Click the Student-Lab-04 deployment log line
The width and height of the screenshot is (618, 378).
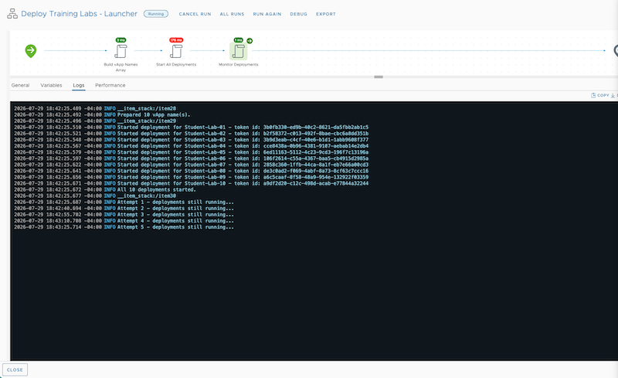[191, 146]
